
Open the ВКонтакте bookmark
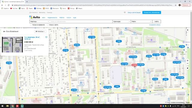pos(55,8)
